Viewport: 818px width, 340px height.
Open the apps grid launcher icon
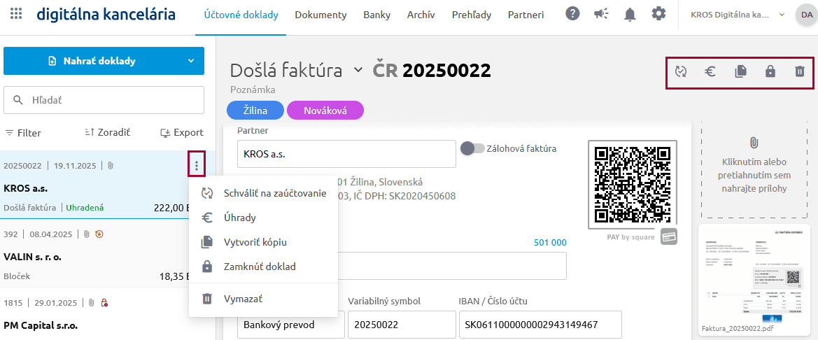click(16, 14)
